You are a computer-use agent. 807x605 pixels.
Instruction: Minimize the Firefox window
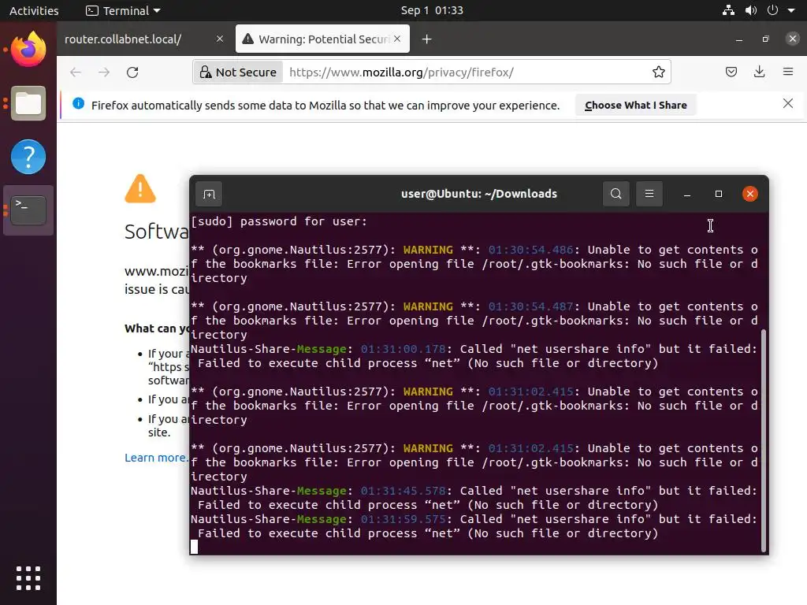pyautogui.click(x=739, y=39)
